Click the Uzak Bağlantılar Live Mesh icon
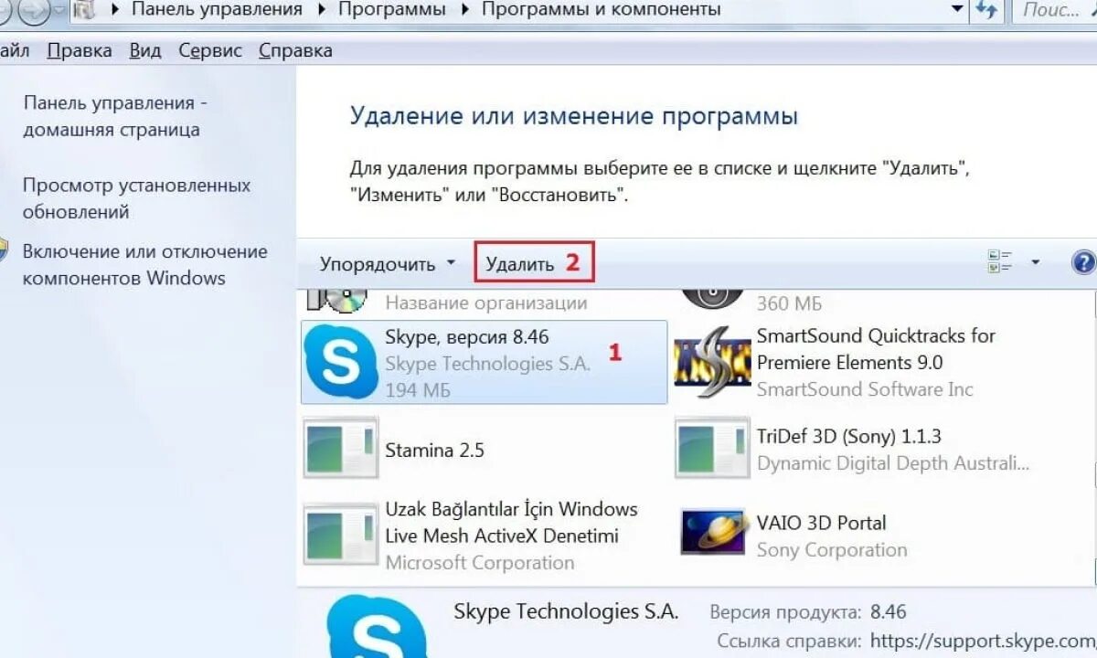This screenshot has width=1097, height=658. [x=341, y=533]
